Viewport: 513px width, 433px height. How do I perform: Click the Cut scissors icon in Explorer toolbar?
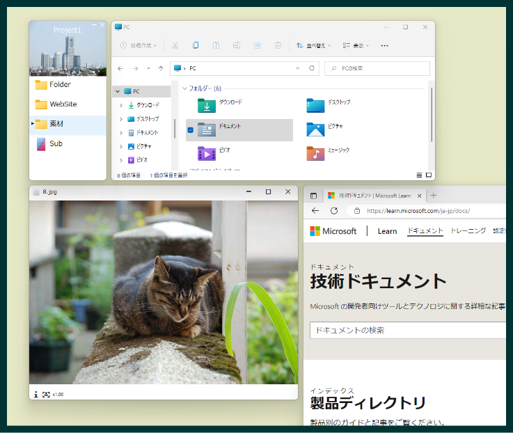click(175, 45)
